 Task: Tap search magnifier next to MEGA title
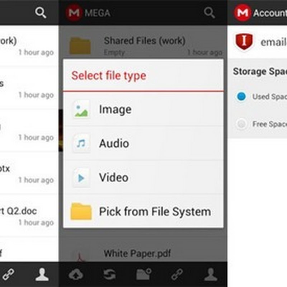coord(209,13)
